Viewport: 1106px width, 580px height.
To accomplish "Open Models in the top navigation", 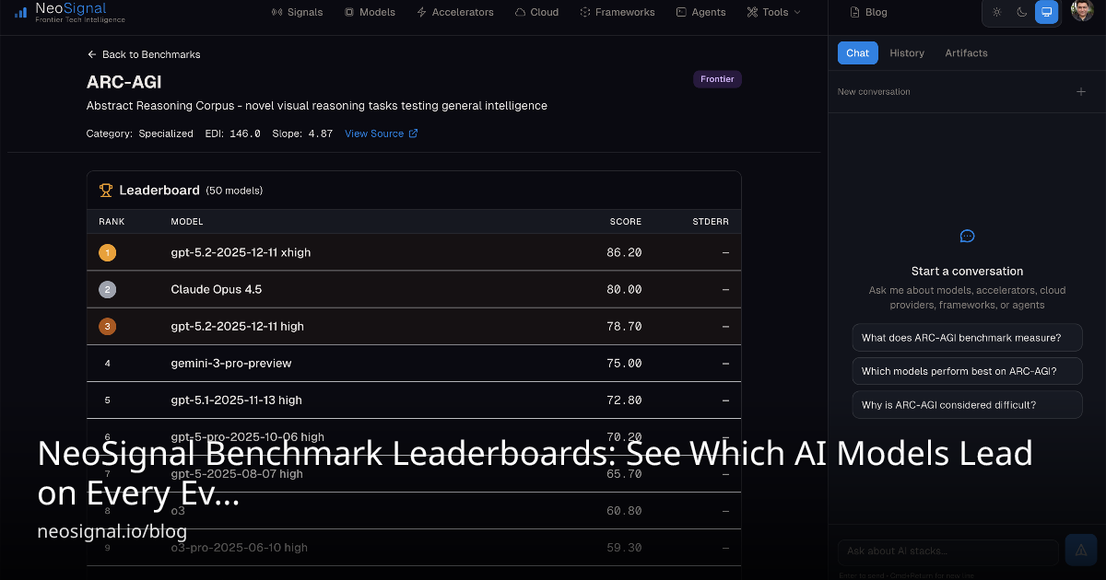I will point(370,12).
